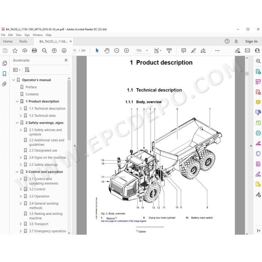Follow the 'See next page' legend link
Screen dimensions: 262x262
coord(124,221)
